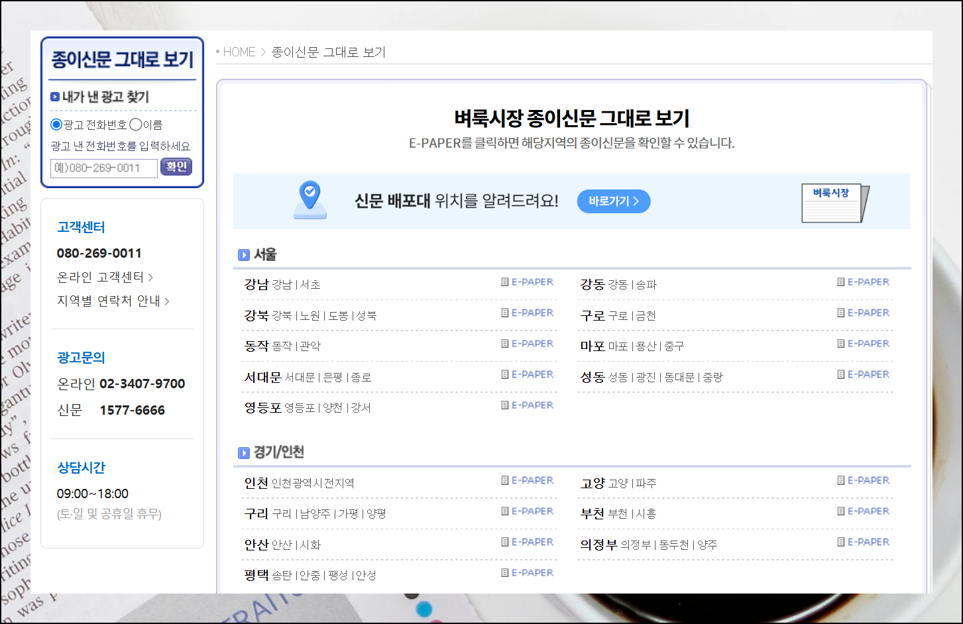Open E-PAPER for 평택
This screenshot has width=963, height=624.
coord(528,573)
